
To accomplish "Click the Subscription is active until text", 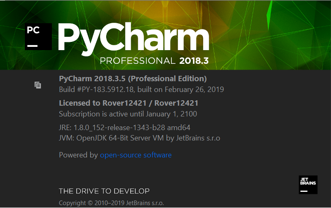I will [128, 114].
